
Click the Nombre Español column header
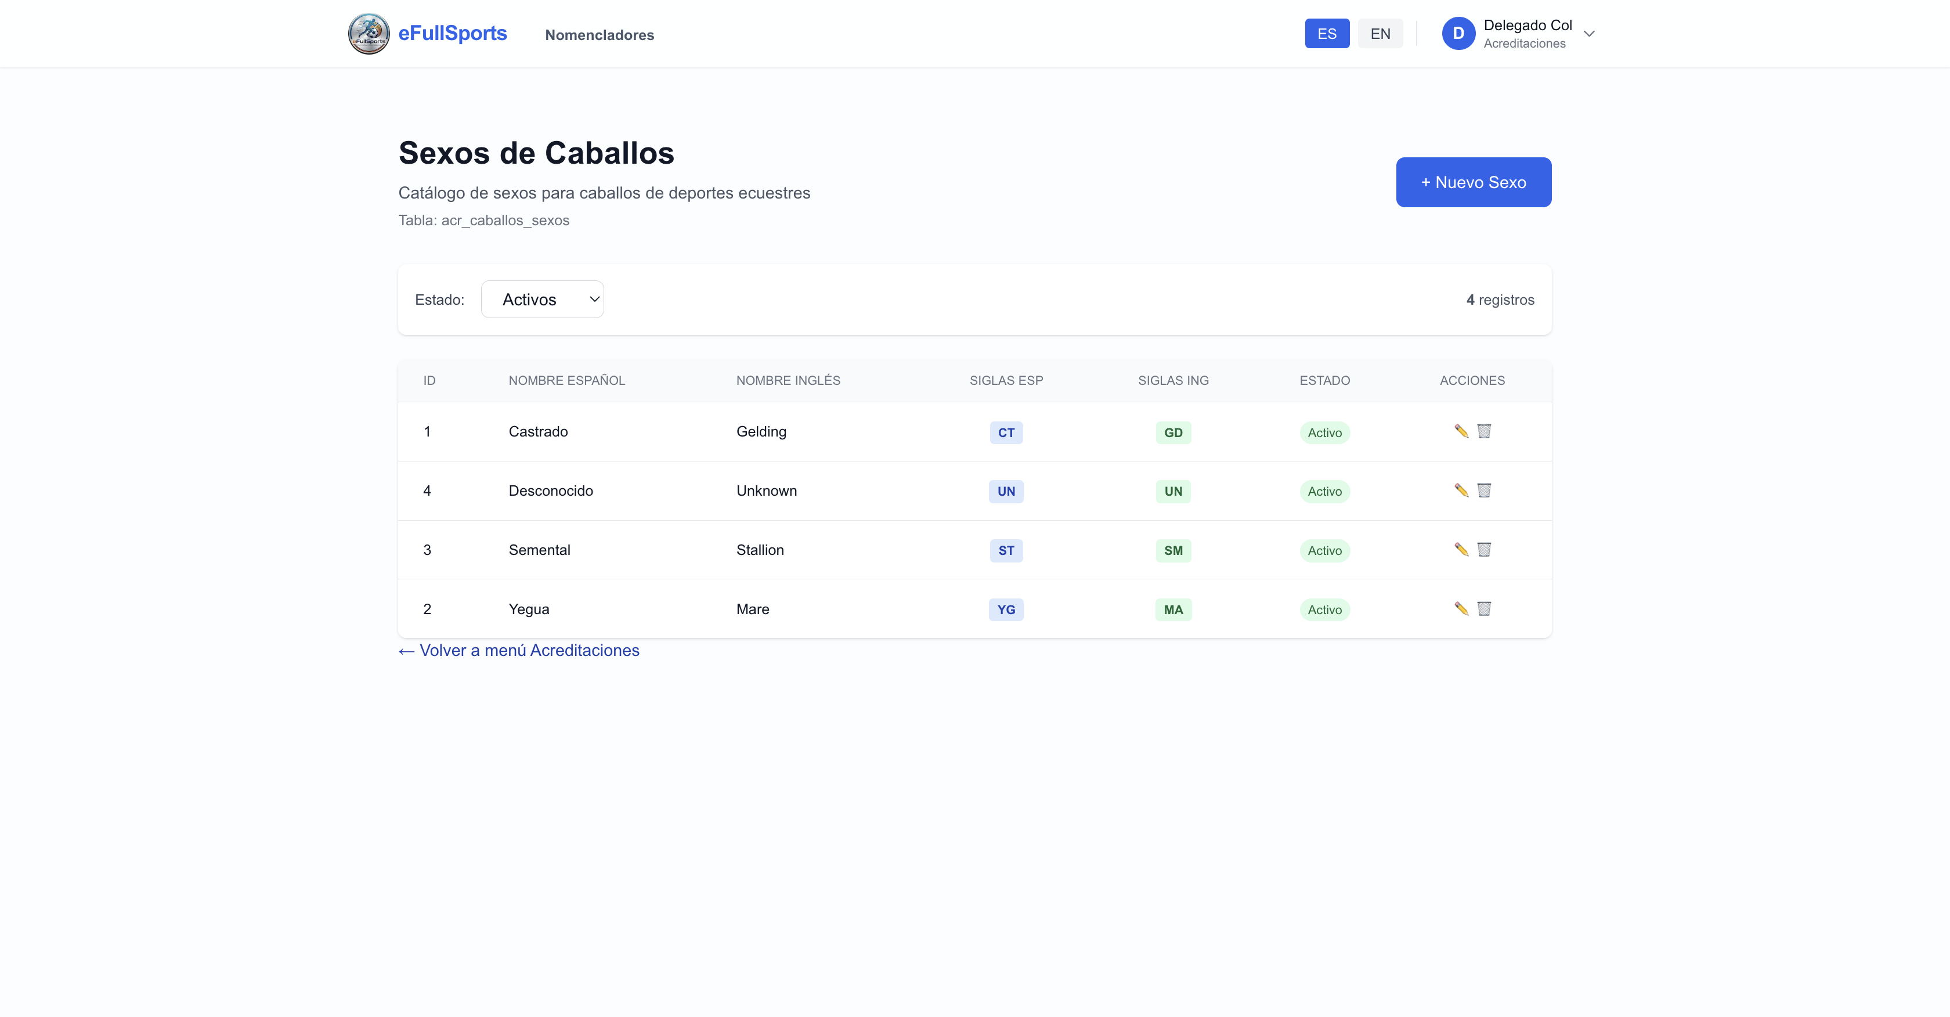click(x=566, y=380)
